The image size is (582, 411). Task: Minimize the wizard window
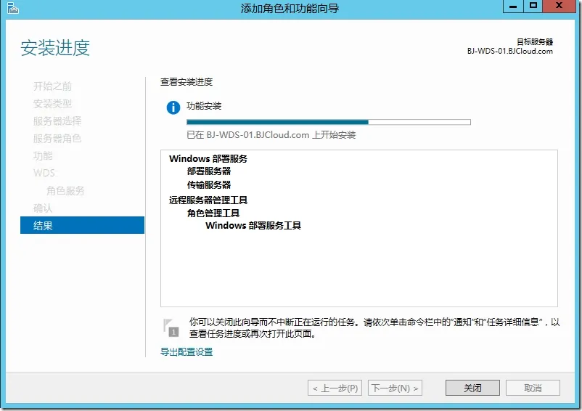click(x=513, y=7)
